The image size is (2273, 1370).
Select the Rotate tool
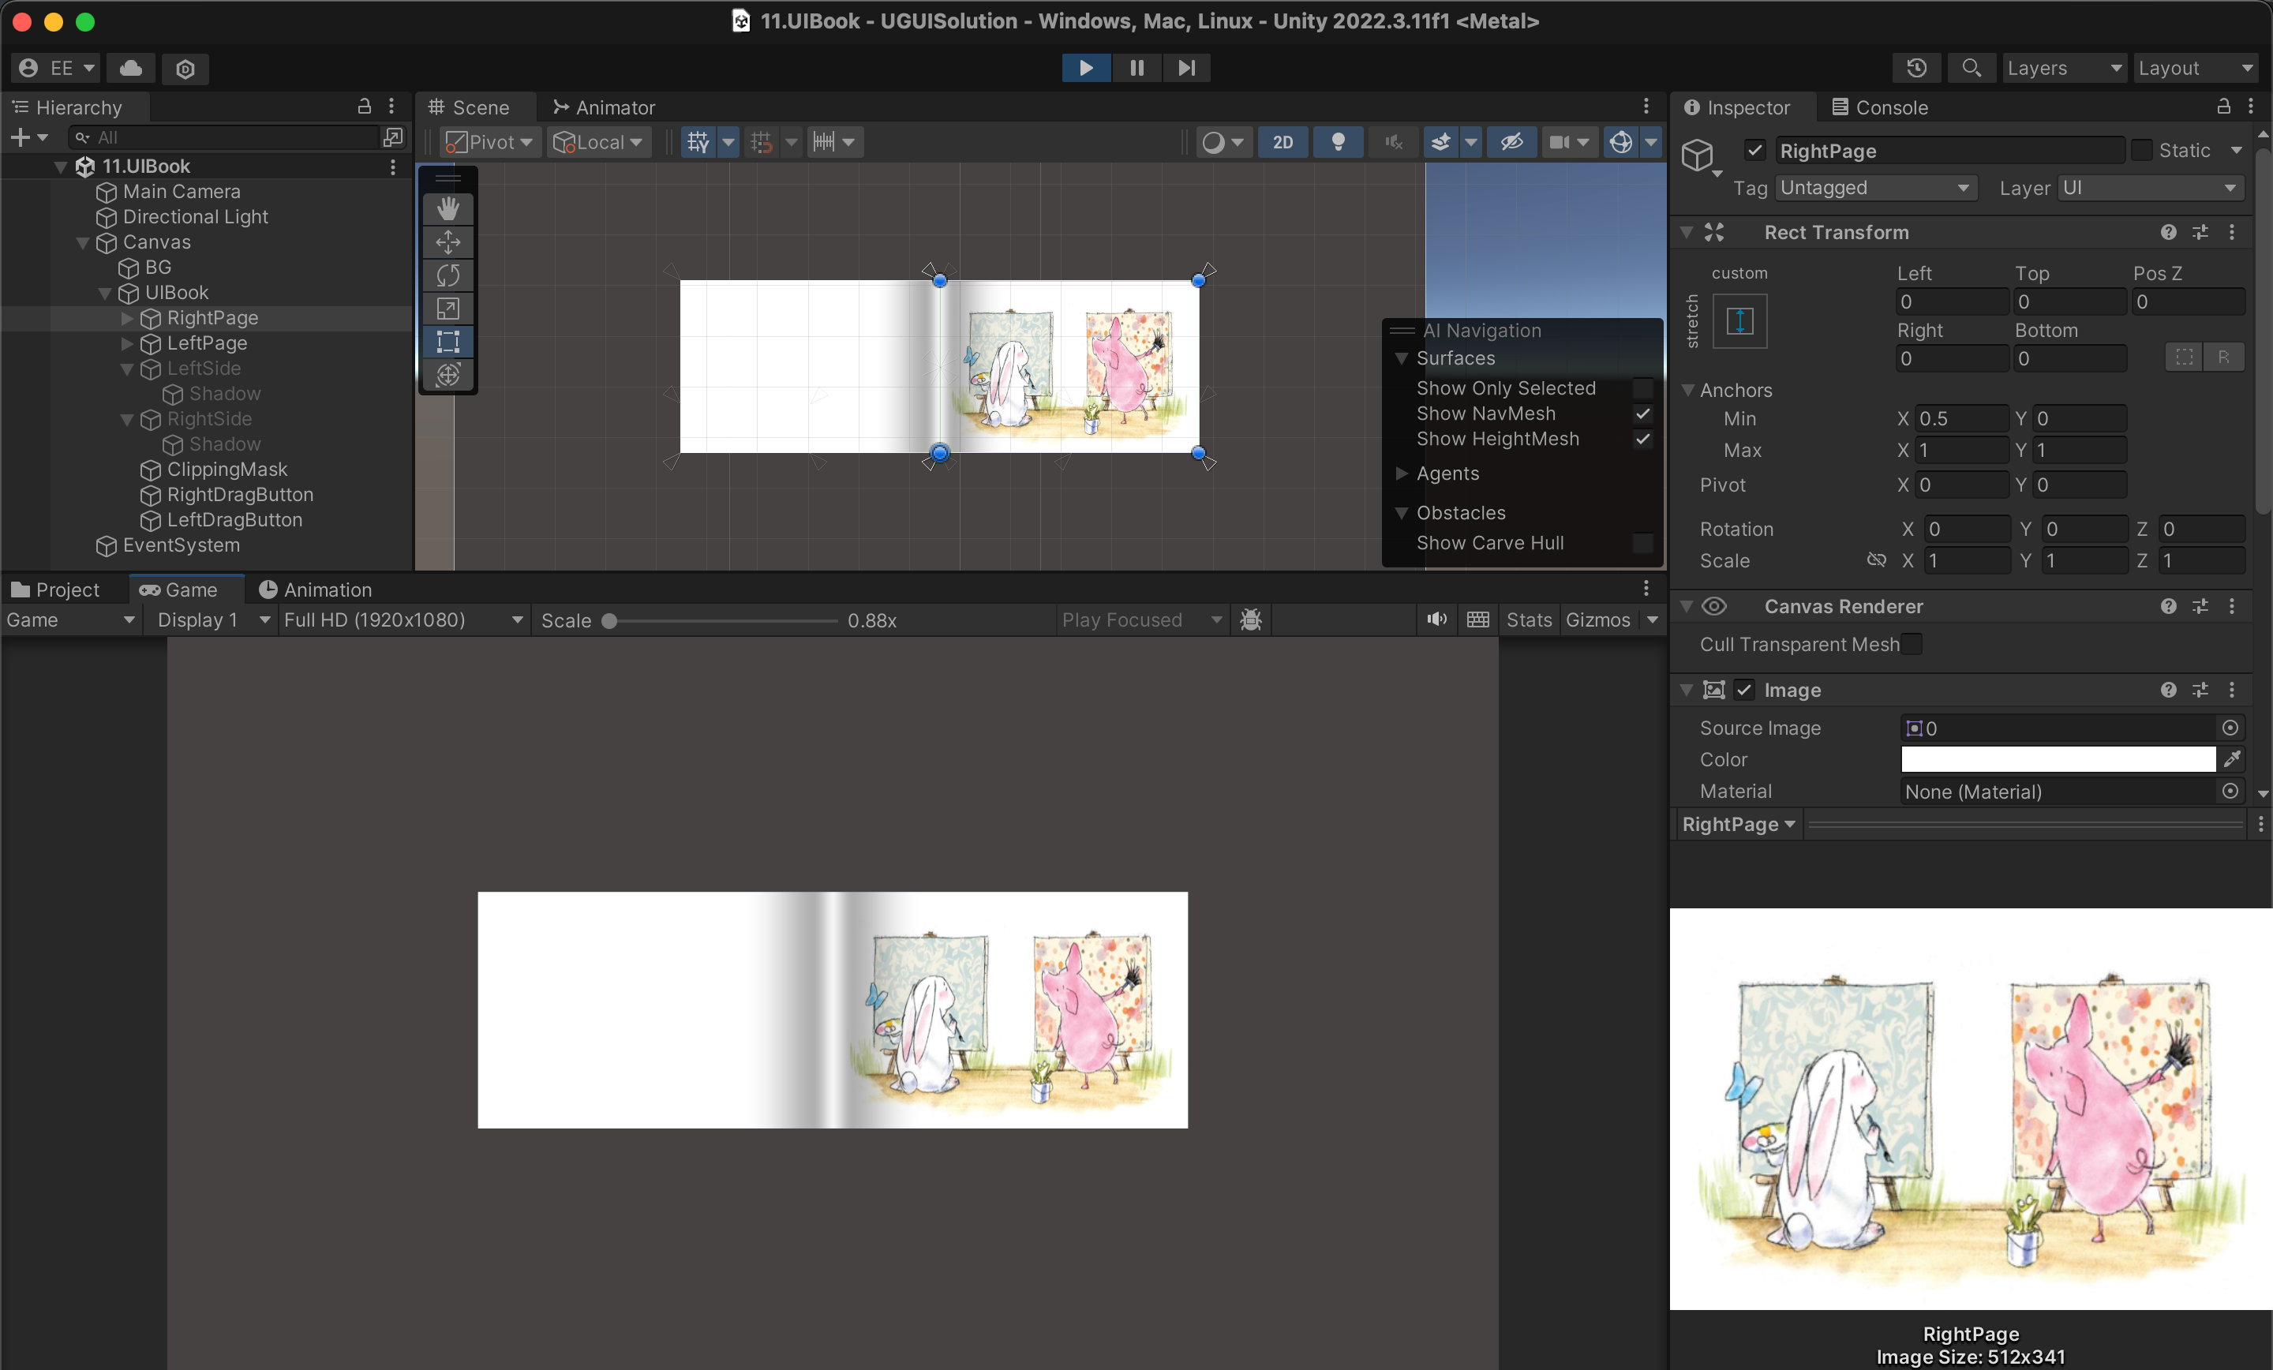click(x=448, y=275)
